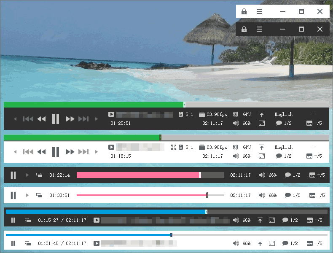Image resolution: width=333 pixels, height=253 pixels.
Task: Step forward a frame in the 01:25:51 bar
Action: [97, 119]
